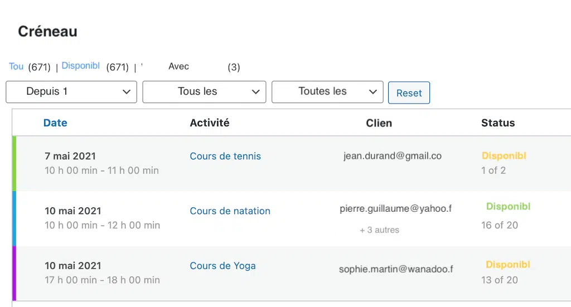Screen dimensions: 571x307
Task: Expand the "Tous les" filter dropdown
Action: (204, 92)
